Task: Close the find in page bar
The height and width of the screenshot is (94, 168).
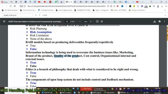Action: pos(165,15)
